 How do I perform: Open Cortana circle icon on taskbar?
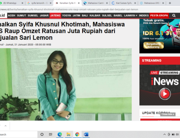pos(42,134)
